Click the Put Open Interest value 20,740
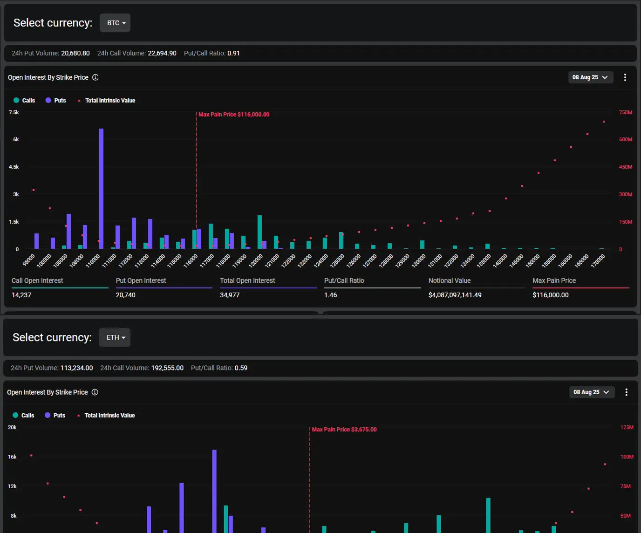641x533 pixels. point(126,295)
